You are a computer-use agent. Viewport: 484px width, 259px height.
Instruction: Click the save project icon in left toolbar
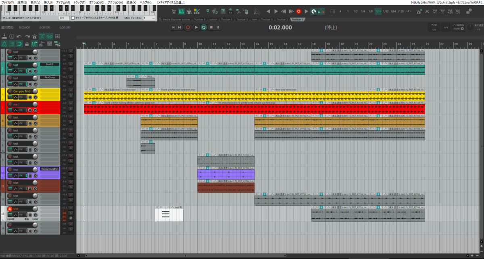tap(4, 36)
